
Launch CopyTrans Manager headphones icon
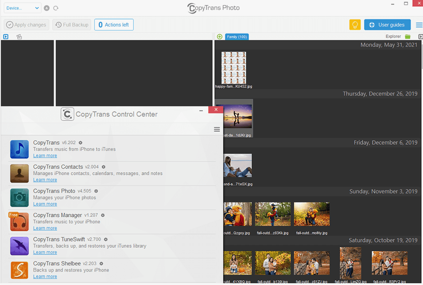click(x=19, y=222)
